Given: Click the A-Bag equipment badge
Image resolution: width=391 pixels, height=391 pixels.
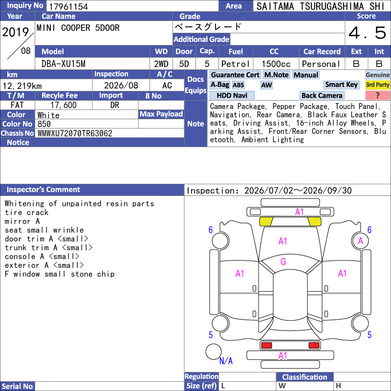Looking at the screenshot, I should tap(219, 85).
